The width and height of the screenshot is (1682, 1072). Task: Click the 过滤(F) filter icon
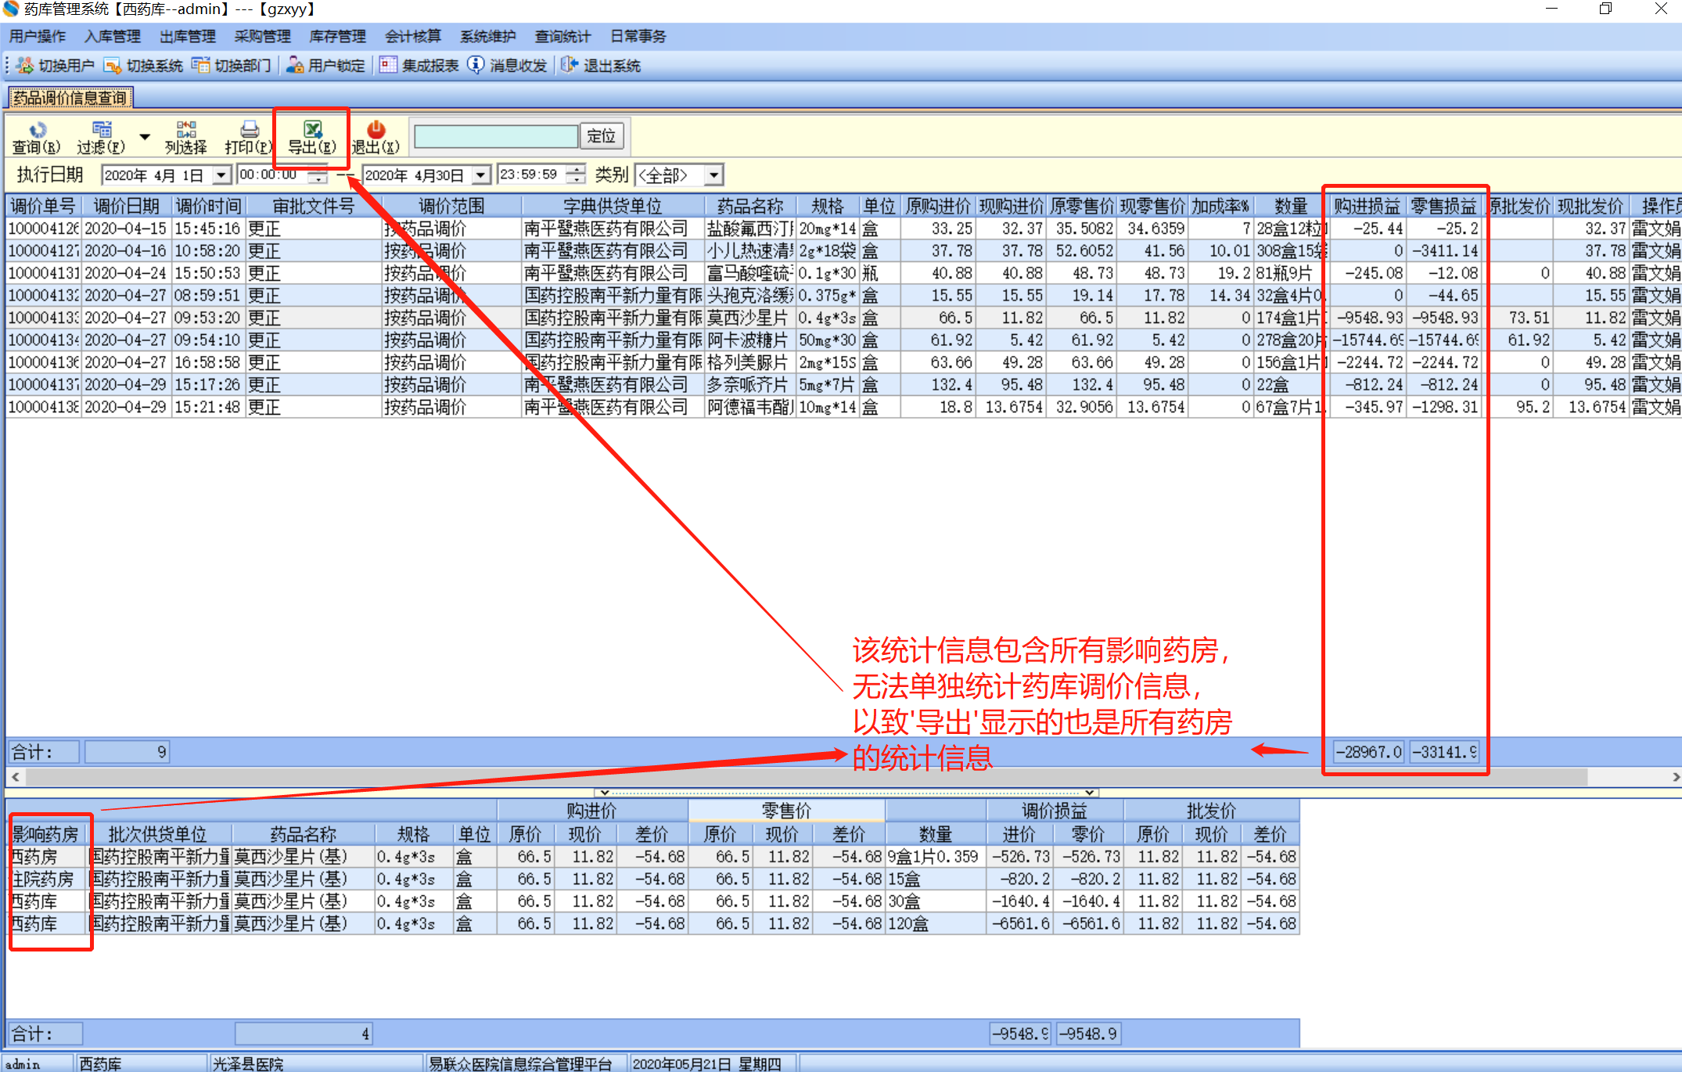click(x=102, y=130)
